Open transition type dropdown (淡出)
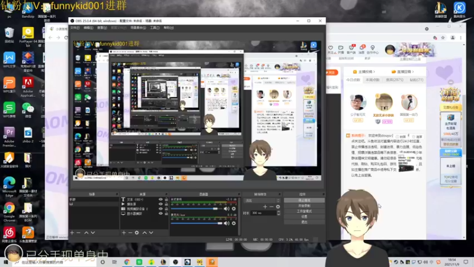This screenshot has width=474, height=267. pyautogui.click(x=262, y=201)
